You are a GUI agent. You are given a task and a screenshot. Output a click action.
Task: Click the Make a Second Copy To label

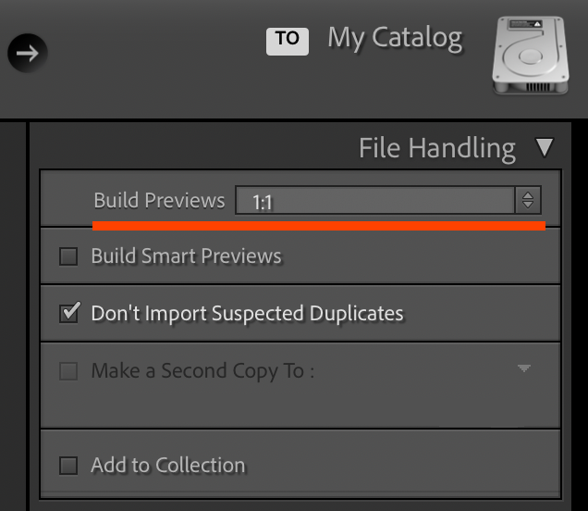(202, 371)
